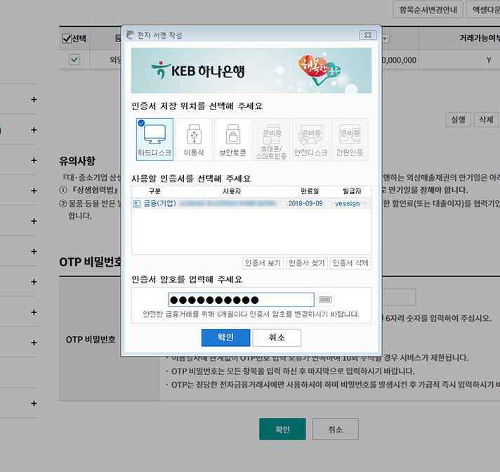Expand the topmost plus item in left sidebar
Image resolution: width=500 pixels, height=472 pixels.
point(33,100)
